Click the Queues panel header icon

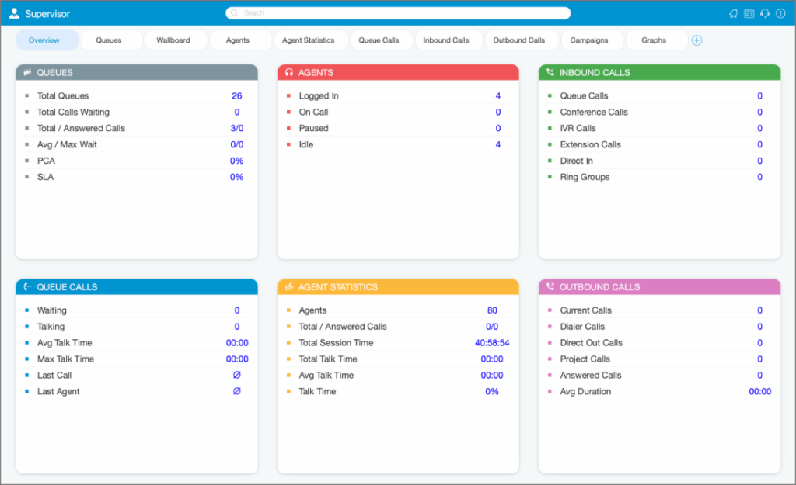pyautogui.click(x=27, y=72)
